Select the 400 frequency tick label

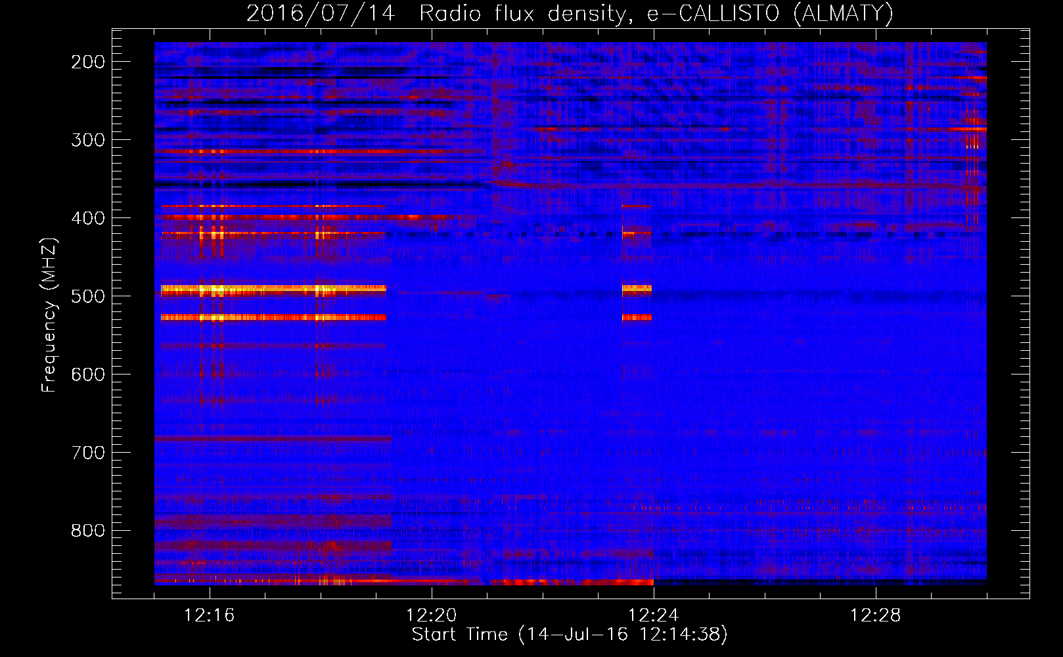point(87,218)
